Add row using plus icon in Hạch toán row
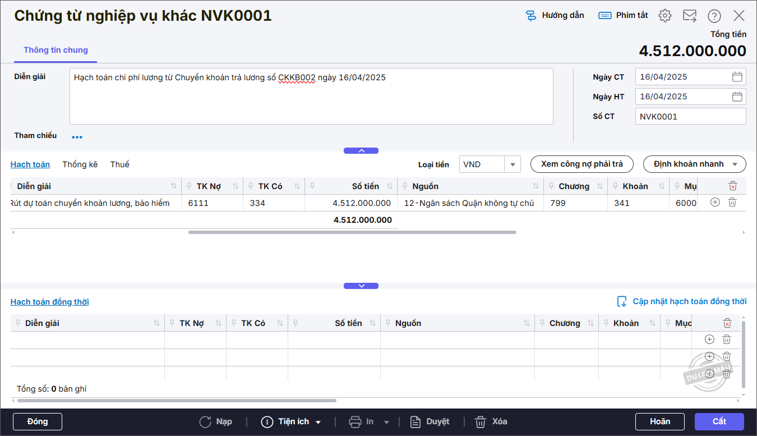The image size is (757, 436). (x=715, y=203)
